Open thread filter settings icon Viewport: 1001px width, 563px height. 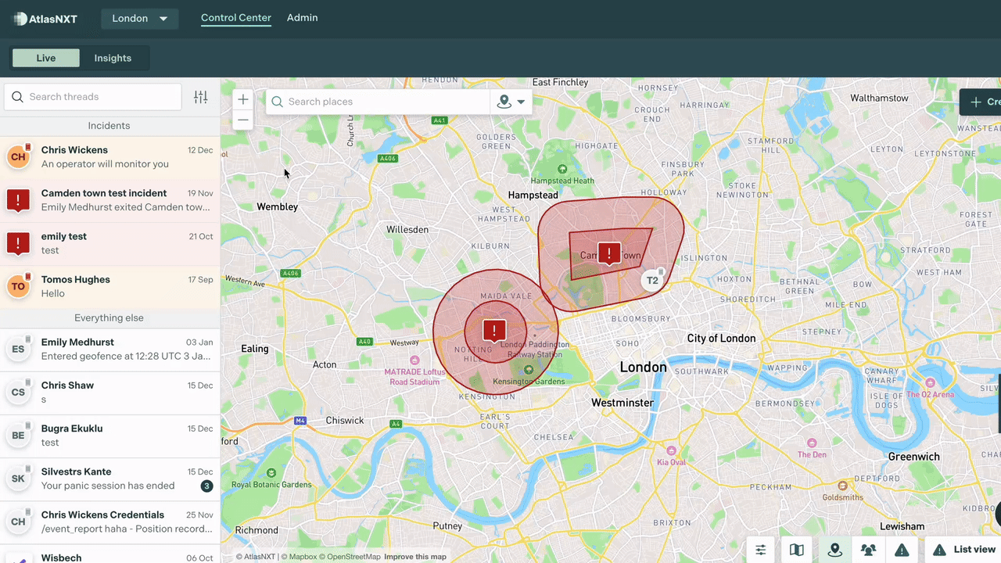pos(201,97)
